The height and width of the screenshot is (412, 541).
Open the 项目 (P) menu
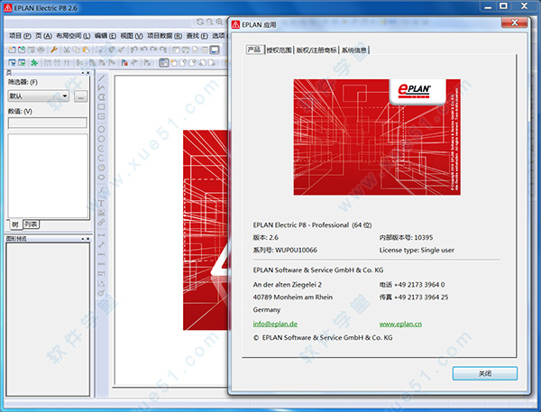point(19,35)
